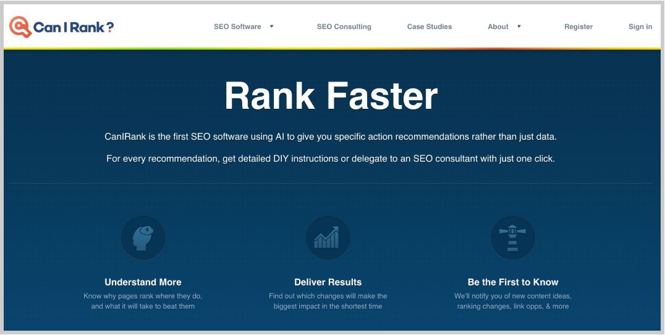The width and height of the screenshot is (665, 335).
Task: Click the Can I Rank? logo text
Action: click(x=74, y=28)
